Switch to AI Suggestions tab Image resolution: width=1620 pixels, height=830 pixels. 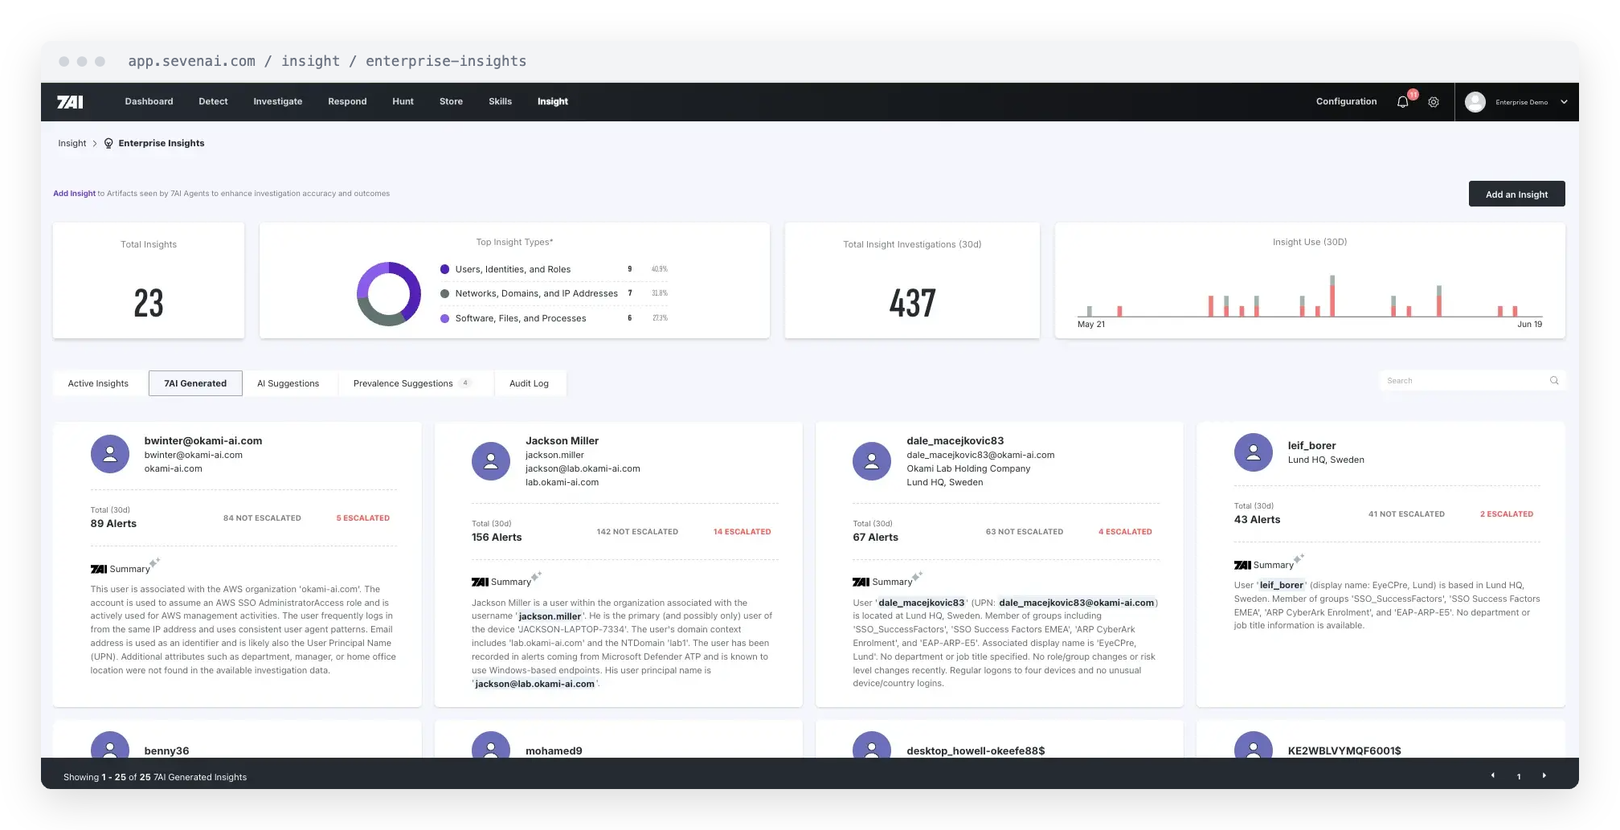pyautogui.click(x=288, y=383)
